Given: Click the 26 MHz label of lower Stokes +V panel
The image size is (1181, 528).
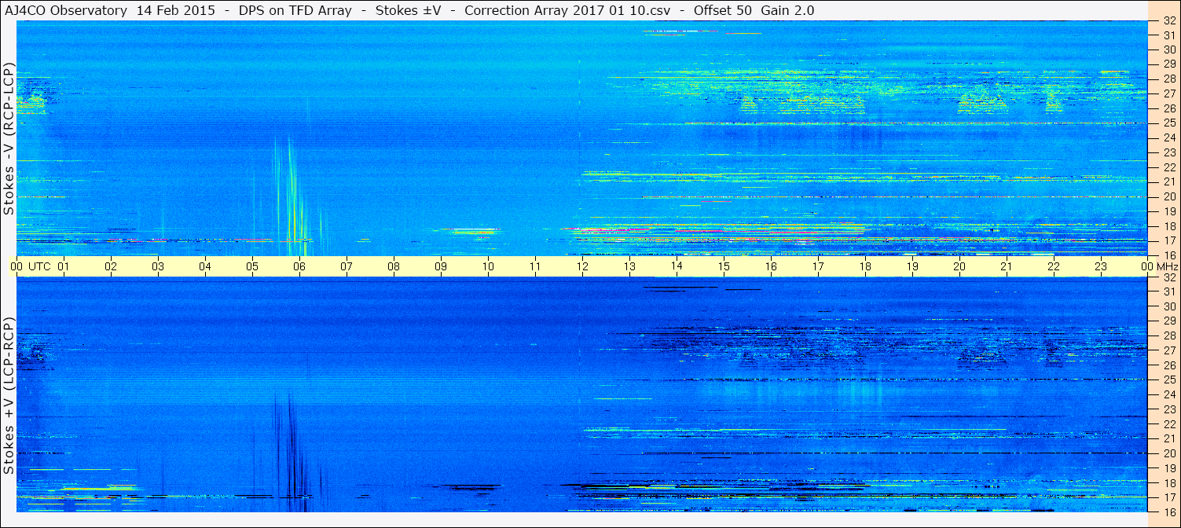Looking at the screenshot, I should (1168, 365).
